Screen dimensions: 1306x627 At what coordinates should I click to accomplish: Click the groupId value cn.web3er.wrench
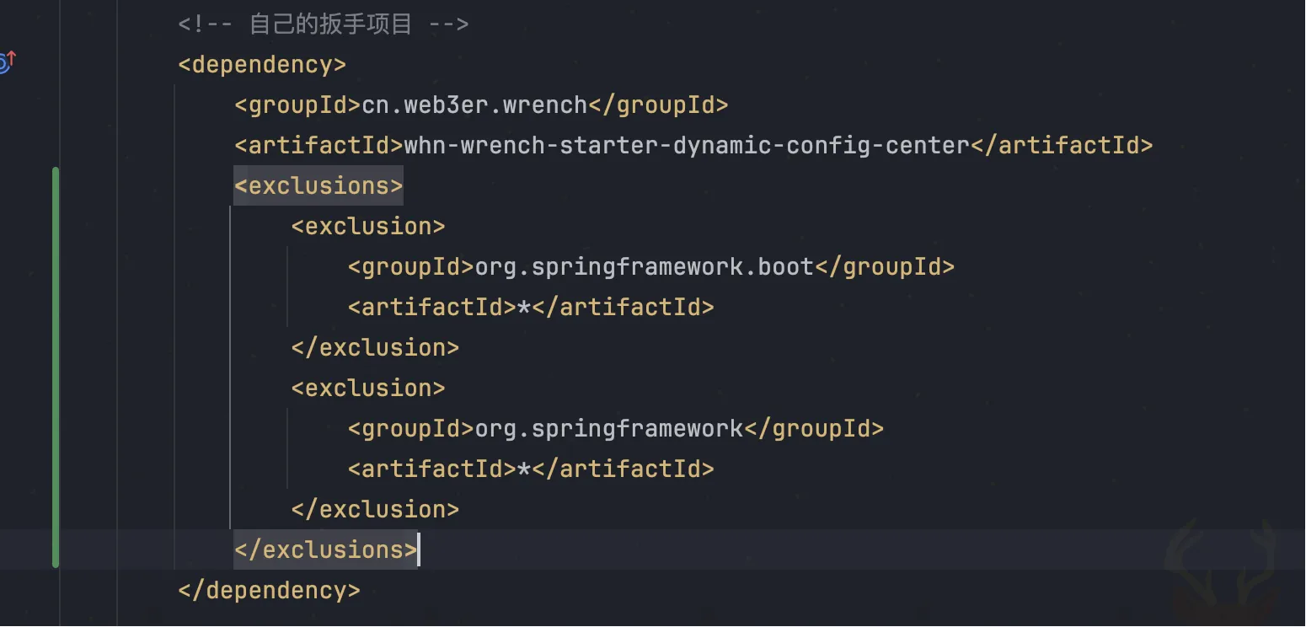474,105
